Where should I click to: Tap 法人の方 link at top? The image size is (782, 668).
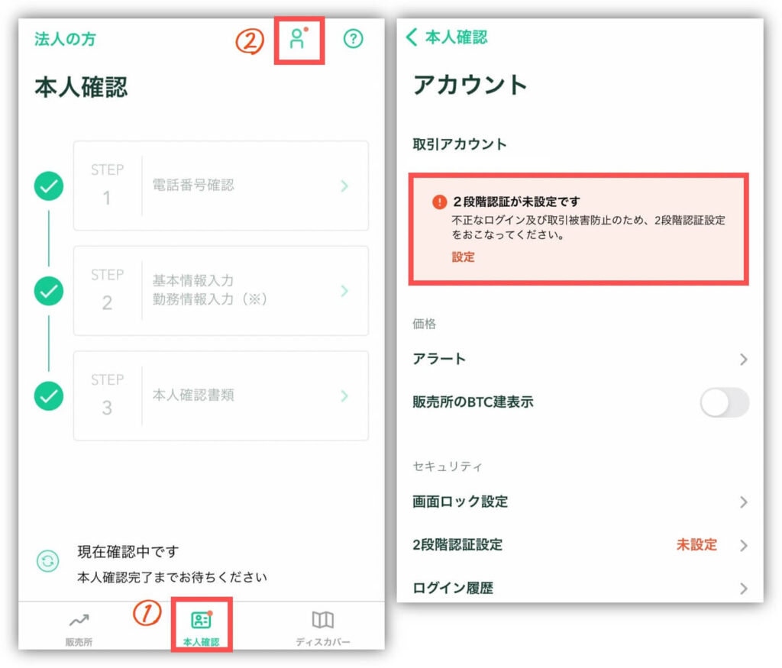(65, 40)
